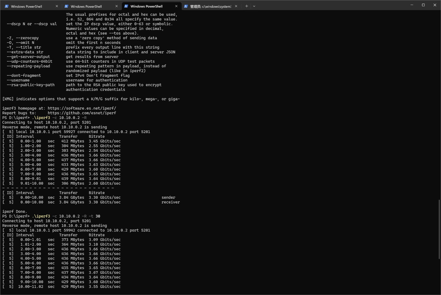441x295 pixels.
Task: Close the active Windows PowerShell tab
Action: 176,6
